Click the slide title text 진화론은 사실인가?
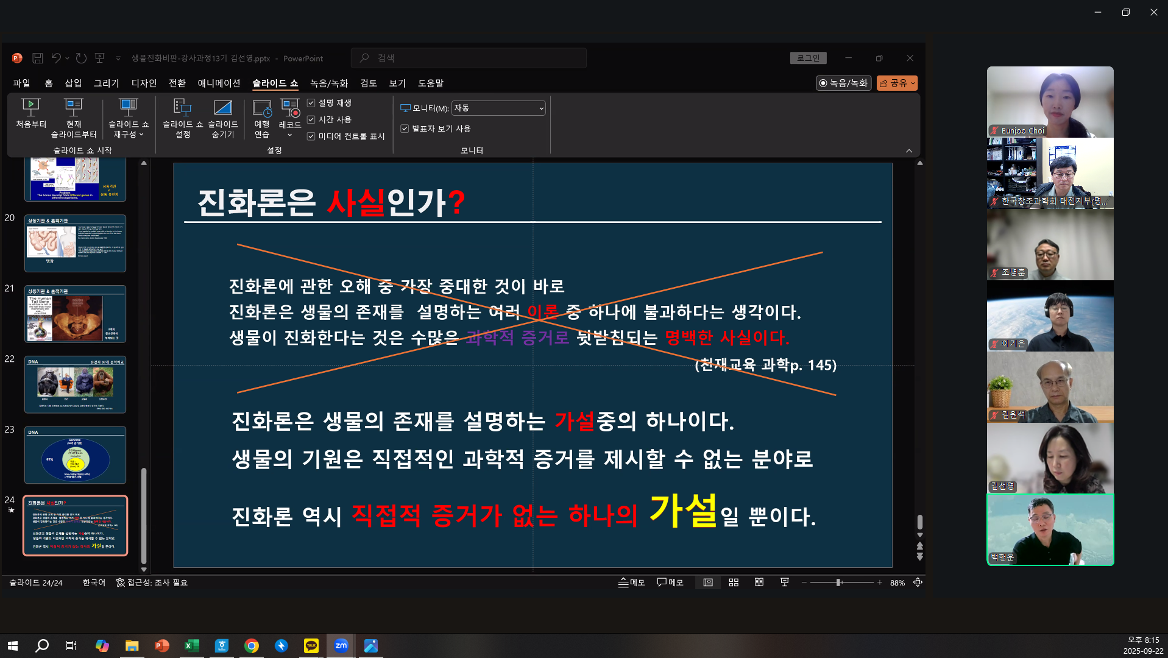The height and width of the screenshot is (658, 1168). point(331,202)
